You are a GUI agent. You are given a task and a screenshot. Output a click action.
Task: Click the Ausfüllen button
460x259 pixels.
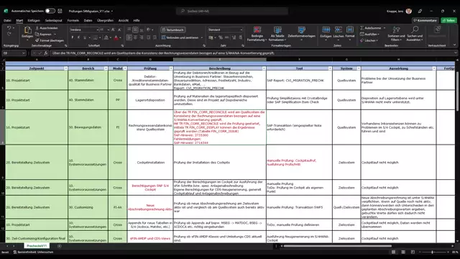point(369,34)
